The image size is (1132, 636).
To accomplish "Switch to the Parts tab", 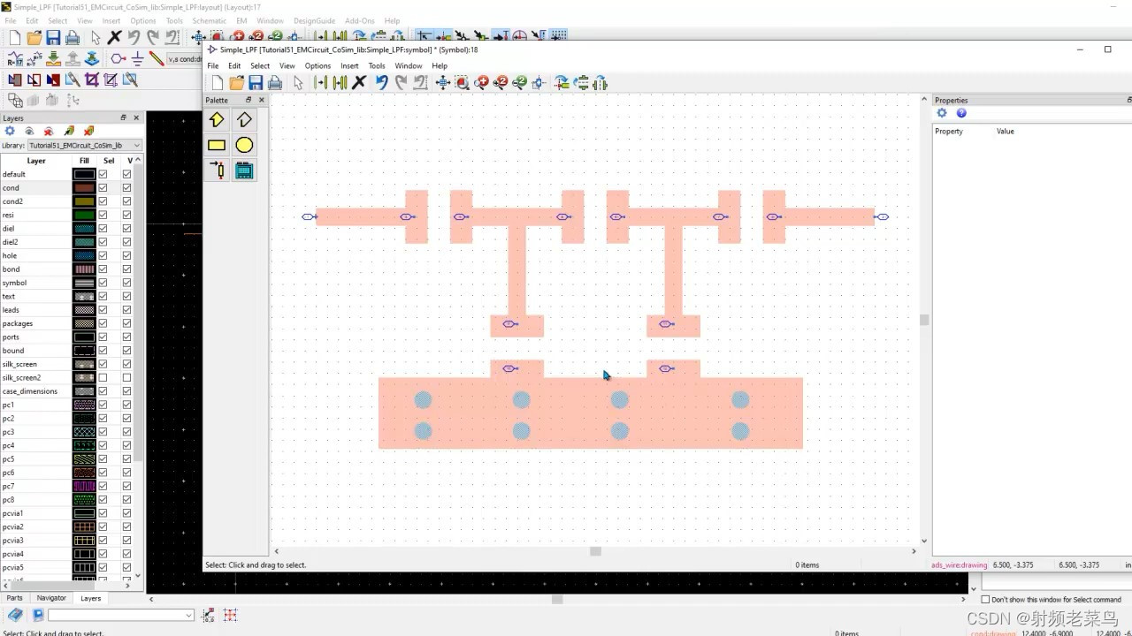I will point(14,598).
